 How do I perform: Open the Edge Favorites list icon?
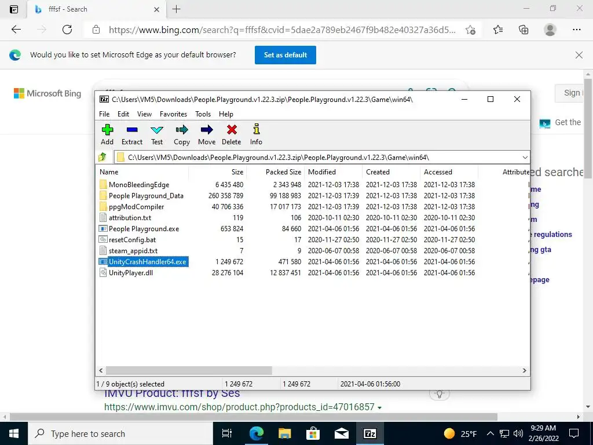click(x=498, y=30)
